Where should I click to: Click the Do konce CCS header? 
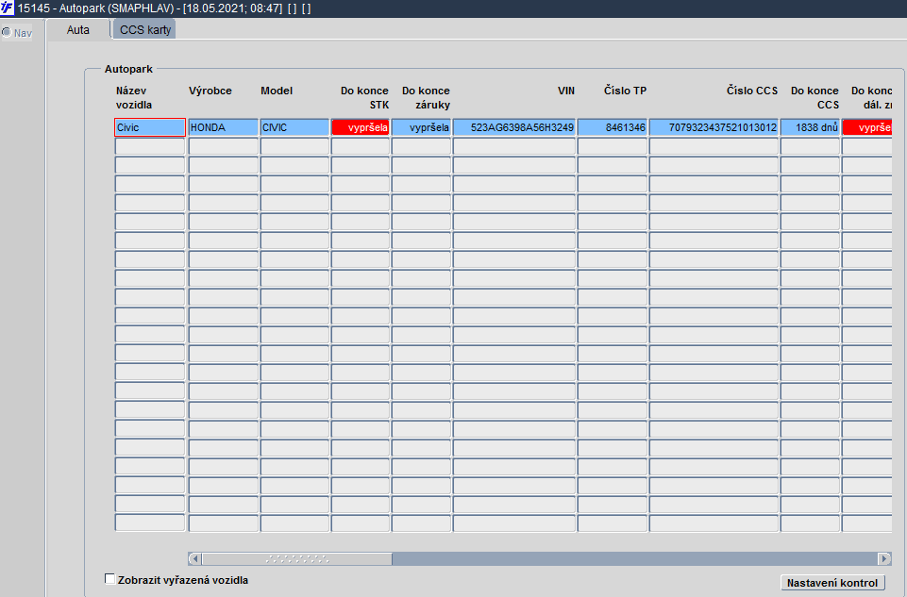coord(815,98)
